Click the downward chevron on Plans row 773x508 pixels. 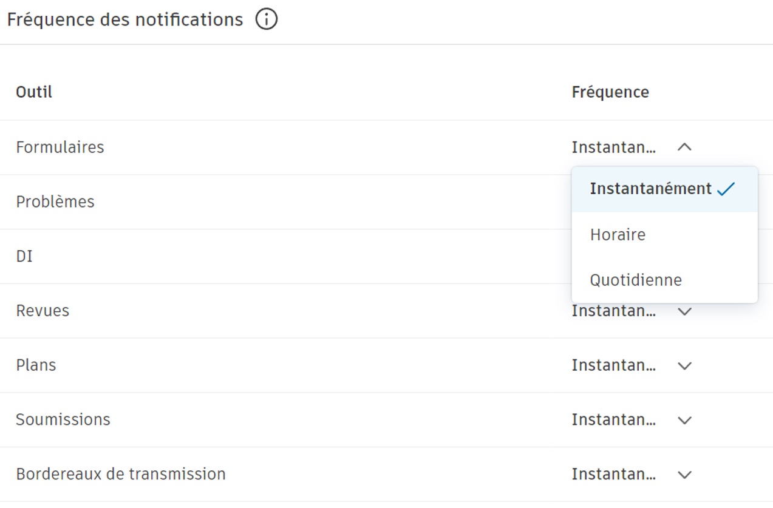click(x=684, y=365)
